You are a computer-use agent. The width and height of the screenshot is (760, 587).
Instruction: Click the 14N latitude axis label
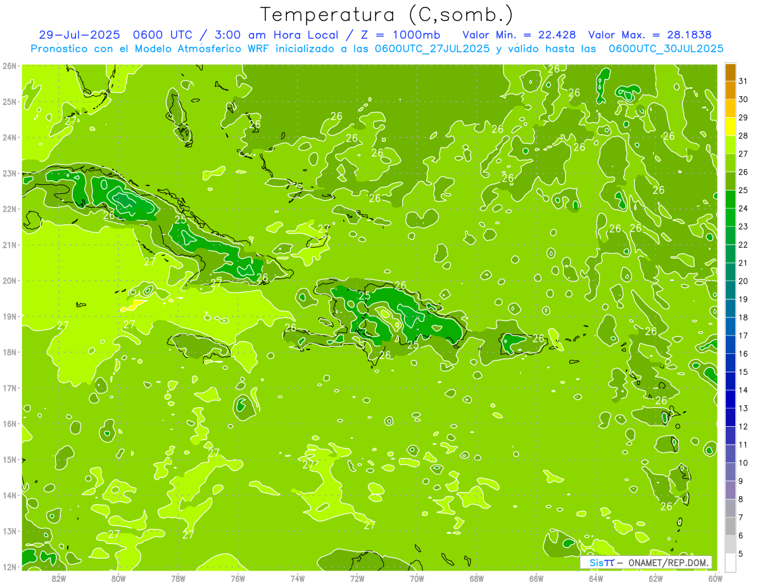click(x=9, y=495)
